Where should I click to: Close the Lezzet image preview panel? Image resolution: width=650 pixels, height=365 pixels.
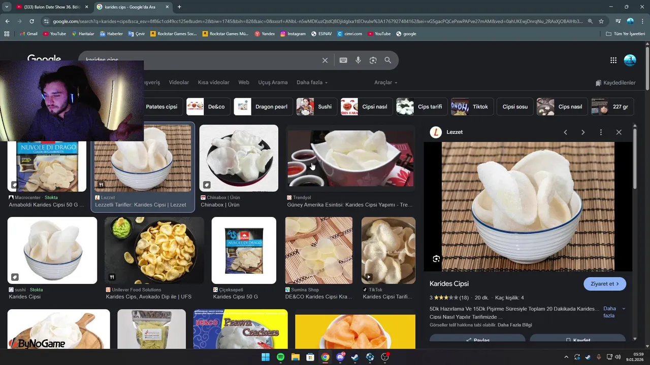point(619,132)
